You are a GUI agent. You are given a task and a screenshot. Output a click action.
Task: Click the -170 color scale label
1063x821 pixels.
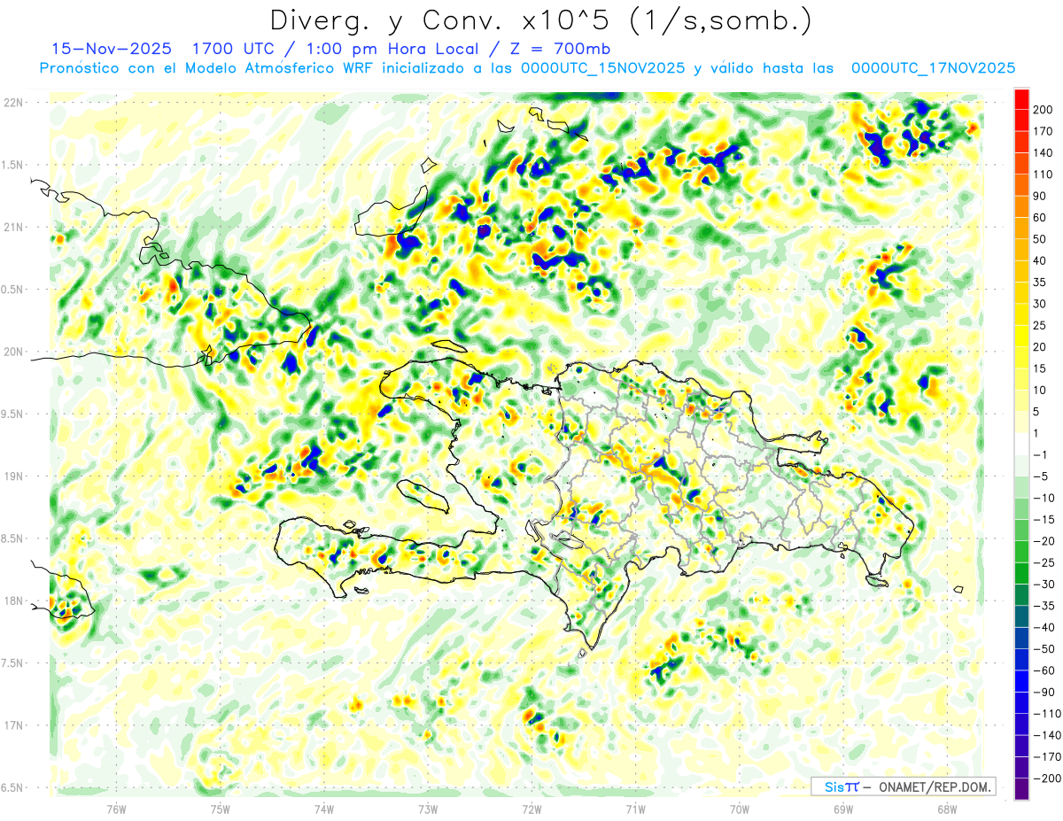pyautogui.click(x=1048, y=756)
